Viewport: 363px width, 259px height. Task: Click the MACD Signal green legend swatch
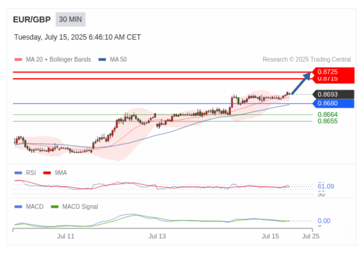pyautogui.click(x=55, y=207)
